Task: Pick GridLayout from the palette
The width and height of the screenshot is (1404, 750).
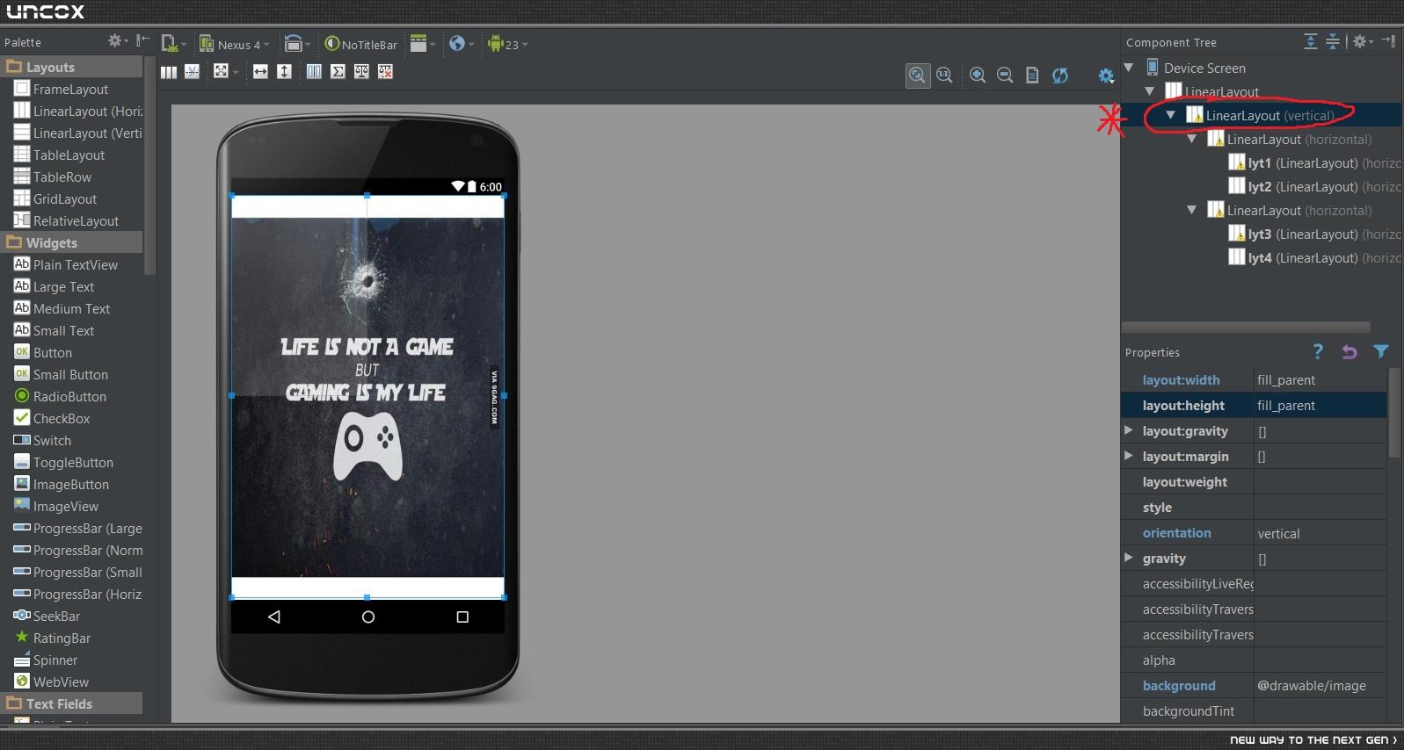Action: tap(55, 198)
